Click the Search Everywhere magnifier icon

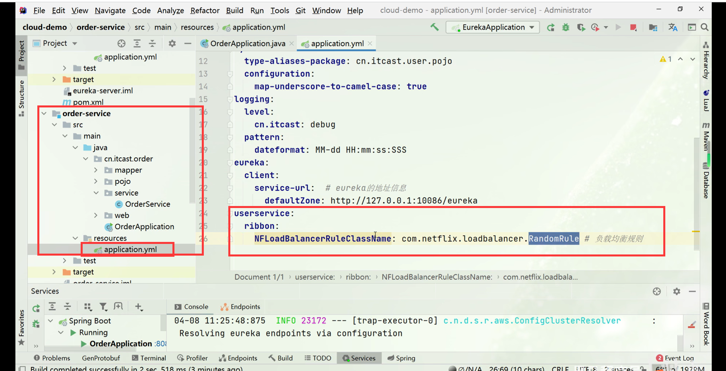coord(705,27)
